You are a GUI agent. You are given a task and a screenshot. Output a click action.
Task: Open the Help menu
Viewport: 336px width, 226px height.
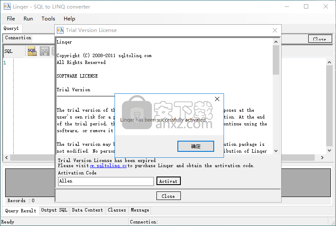(x=69, y=19)
